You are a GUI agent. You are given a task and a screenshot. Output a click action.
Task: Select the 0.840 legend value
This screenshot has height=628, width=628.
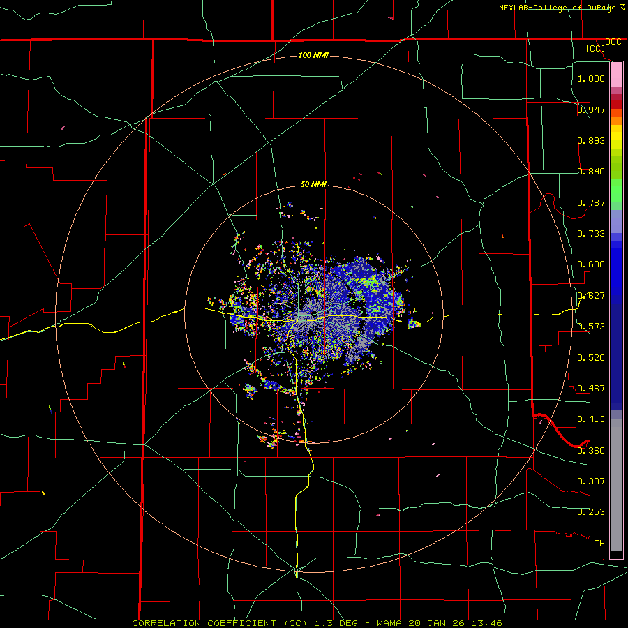point(591,172)
